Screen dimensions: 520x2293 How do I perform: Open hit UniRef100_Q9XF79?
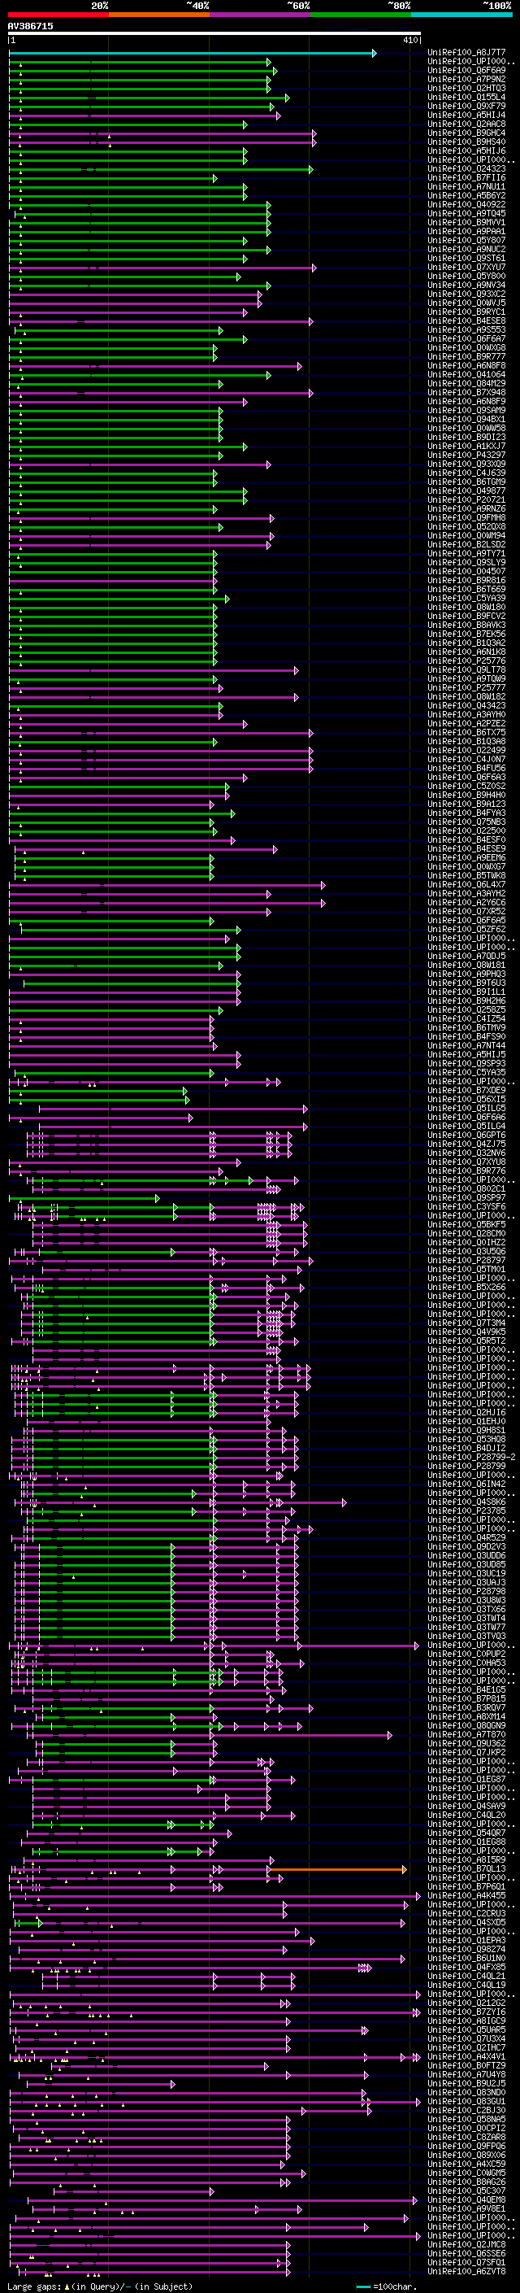point(466,106)
